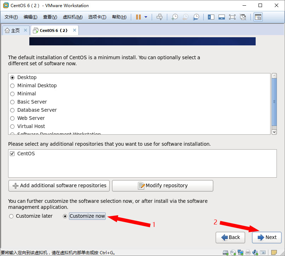Choose the Web Server install option
Screen dimensions: 285x256
13,118
